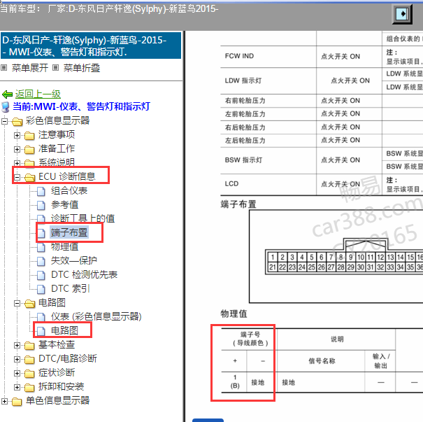Select the 准备工作 folder icon
This screenshot has height=422, width=423.
coord(29,150)
